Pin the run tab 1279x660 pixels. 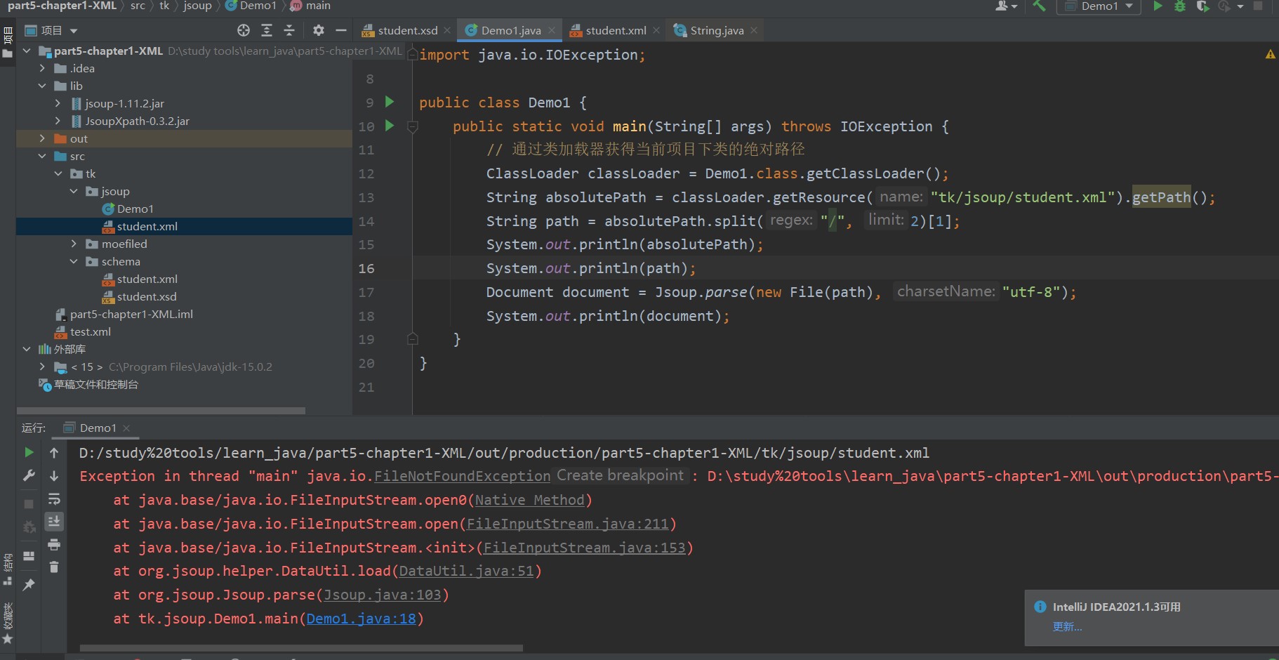29,584
